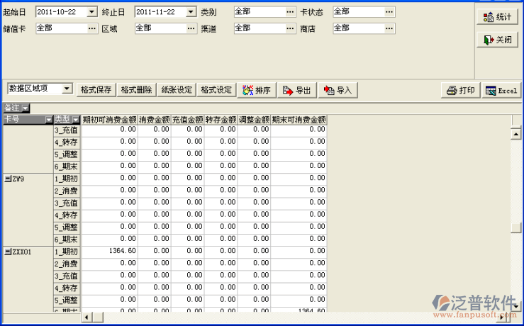Click the 导出 export button
The image size is (524, 326).
(296, 90)
